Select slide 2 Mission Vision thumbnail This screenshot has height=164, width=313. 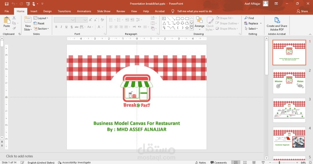[289, 81]
